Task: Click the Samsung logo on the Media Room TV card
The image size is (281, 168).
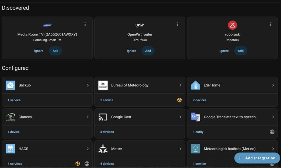Action: (47, 25)
